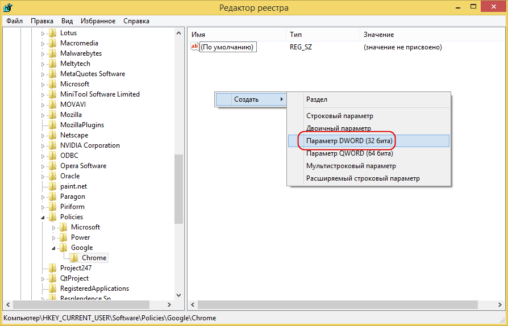Screen dimensions: 508x326
Task: Open the Вид menu
Action: pyautogui.click(x=67, y=21)
